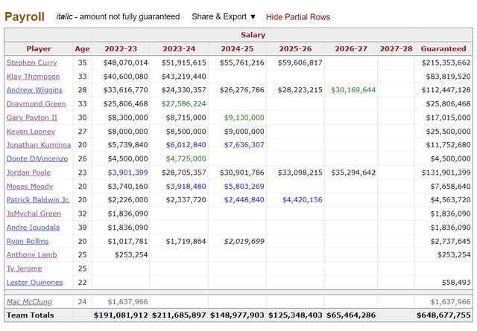Screen dimensions: 477x331
Task: Open Klay Thompson player link
Action: pyautogui.click(x=33, y=77)
